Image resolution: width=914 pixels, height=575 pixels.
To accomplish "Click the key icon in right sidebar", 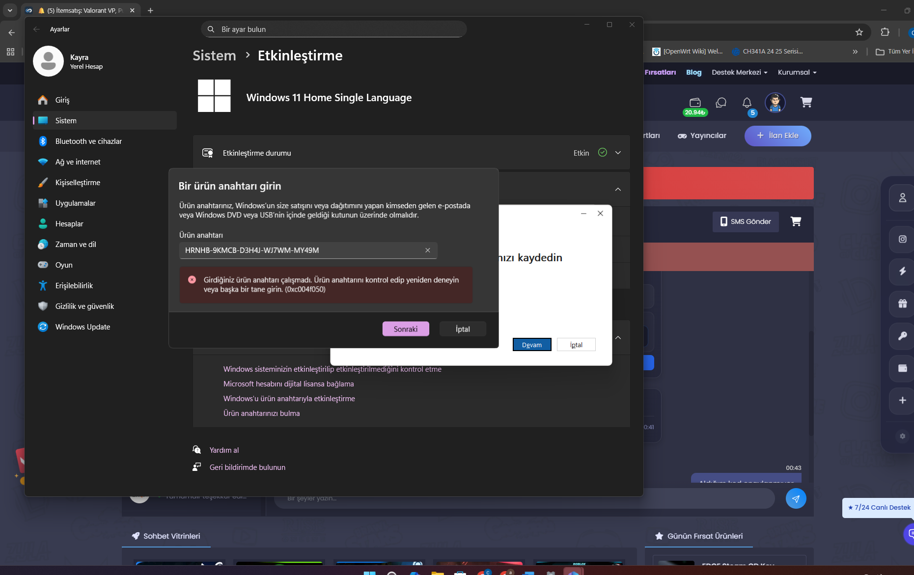I will tap(902, 336).
